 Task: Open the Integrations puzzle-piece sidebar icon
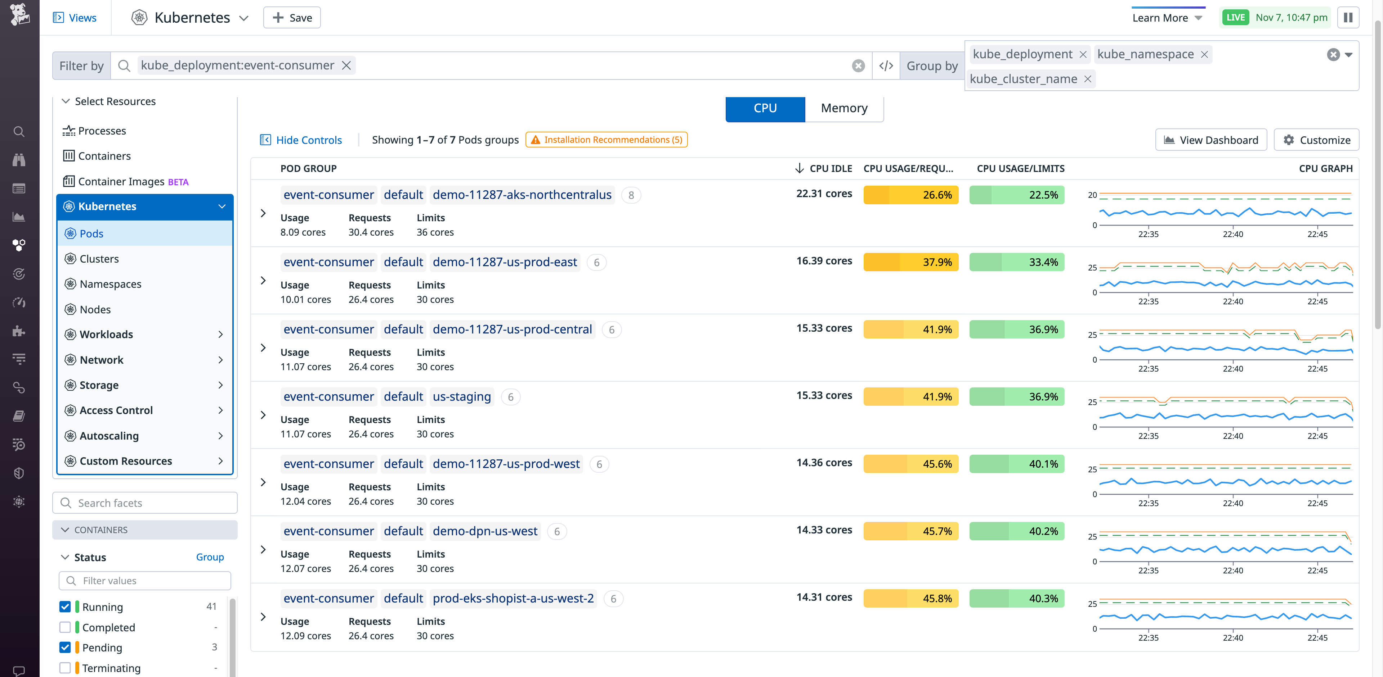point(19,331)
